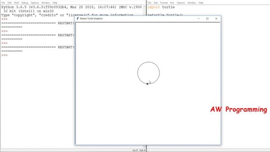
Task: Open File menu in Python Shell window
Action: (3, 3)
